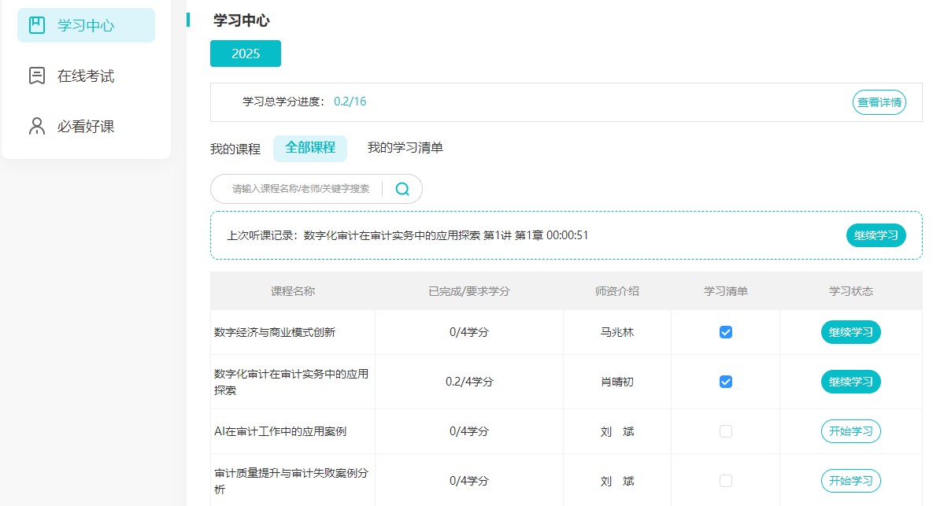Image resolution: width=944 pixels, height=506 pixels.
Task: Click 开始学习 for 审计质量提升与审计失败案例分析
Action: click(x=850, y=481)
